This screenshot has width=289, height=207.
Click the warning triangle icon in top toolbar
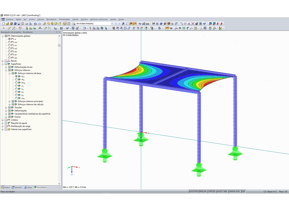tap(189, 24)
